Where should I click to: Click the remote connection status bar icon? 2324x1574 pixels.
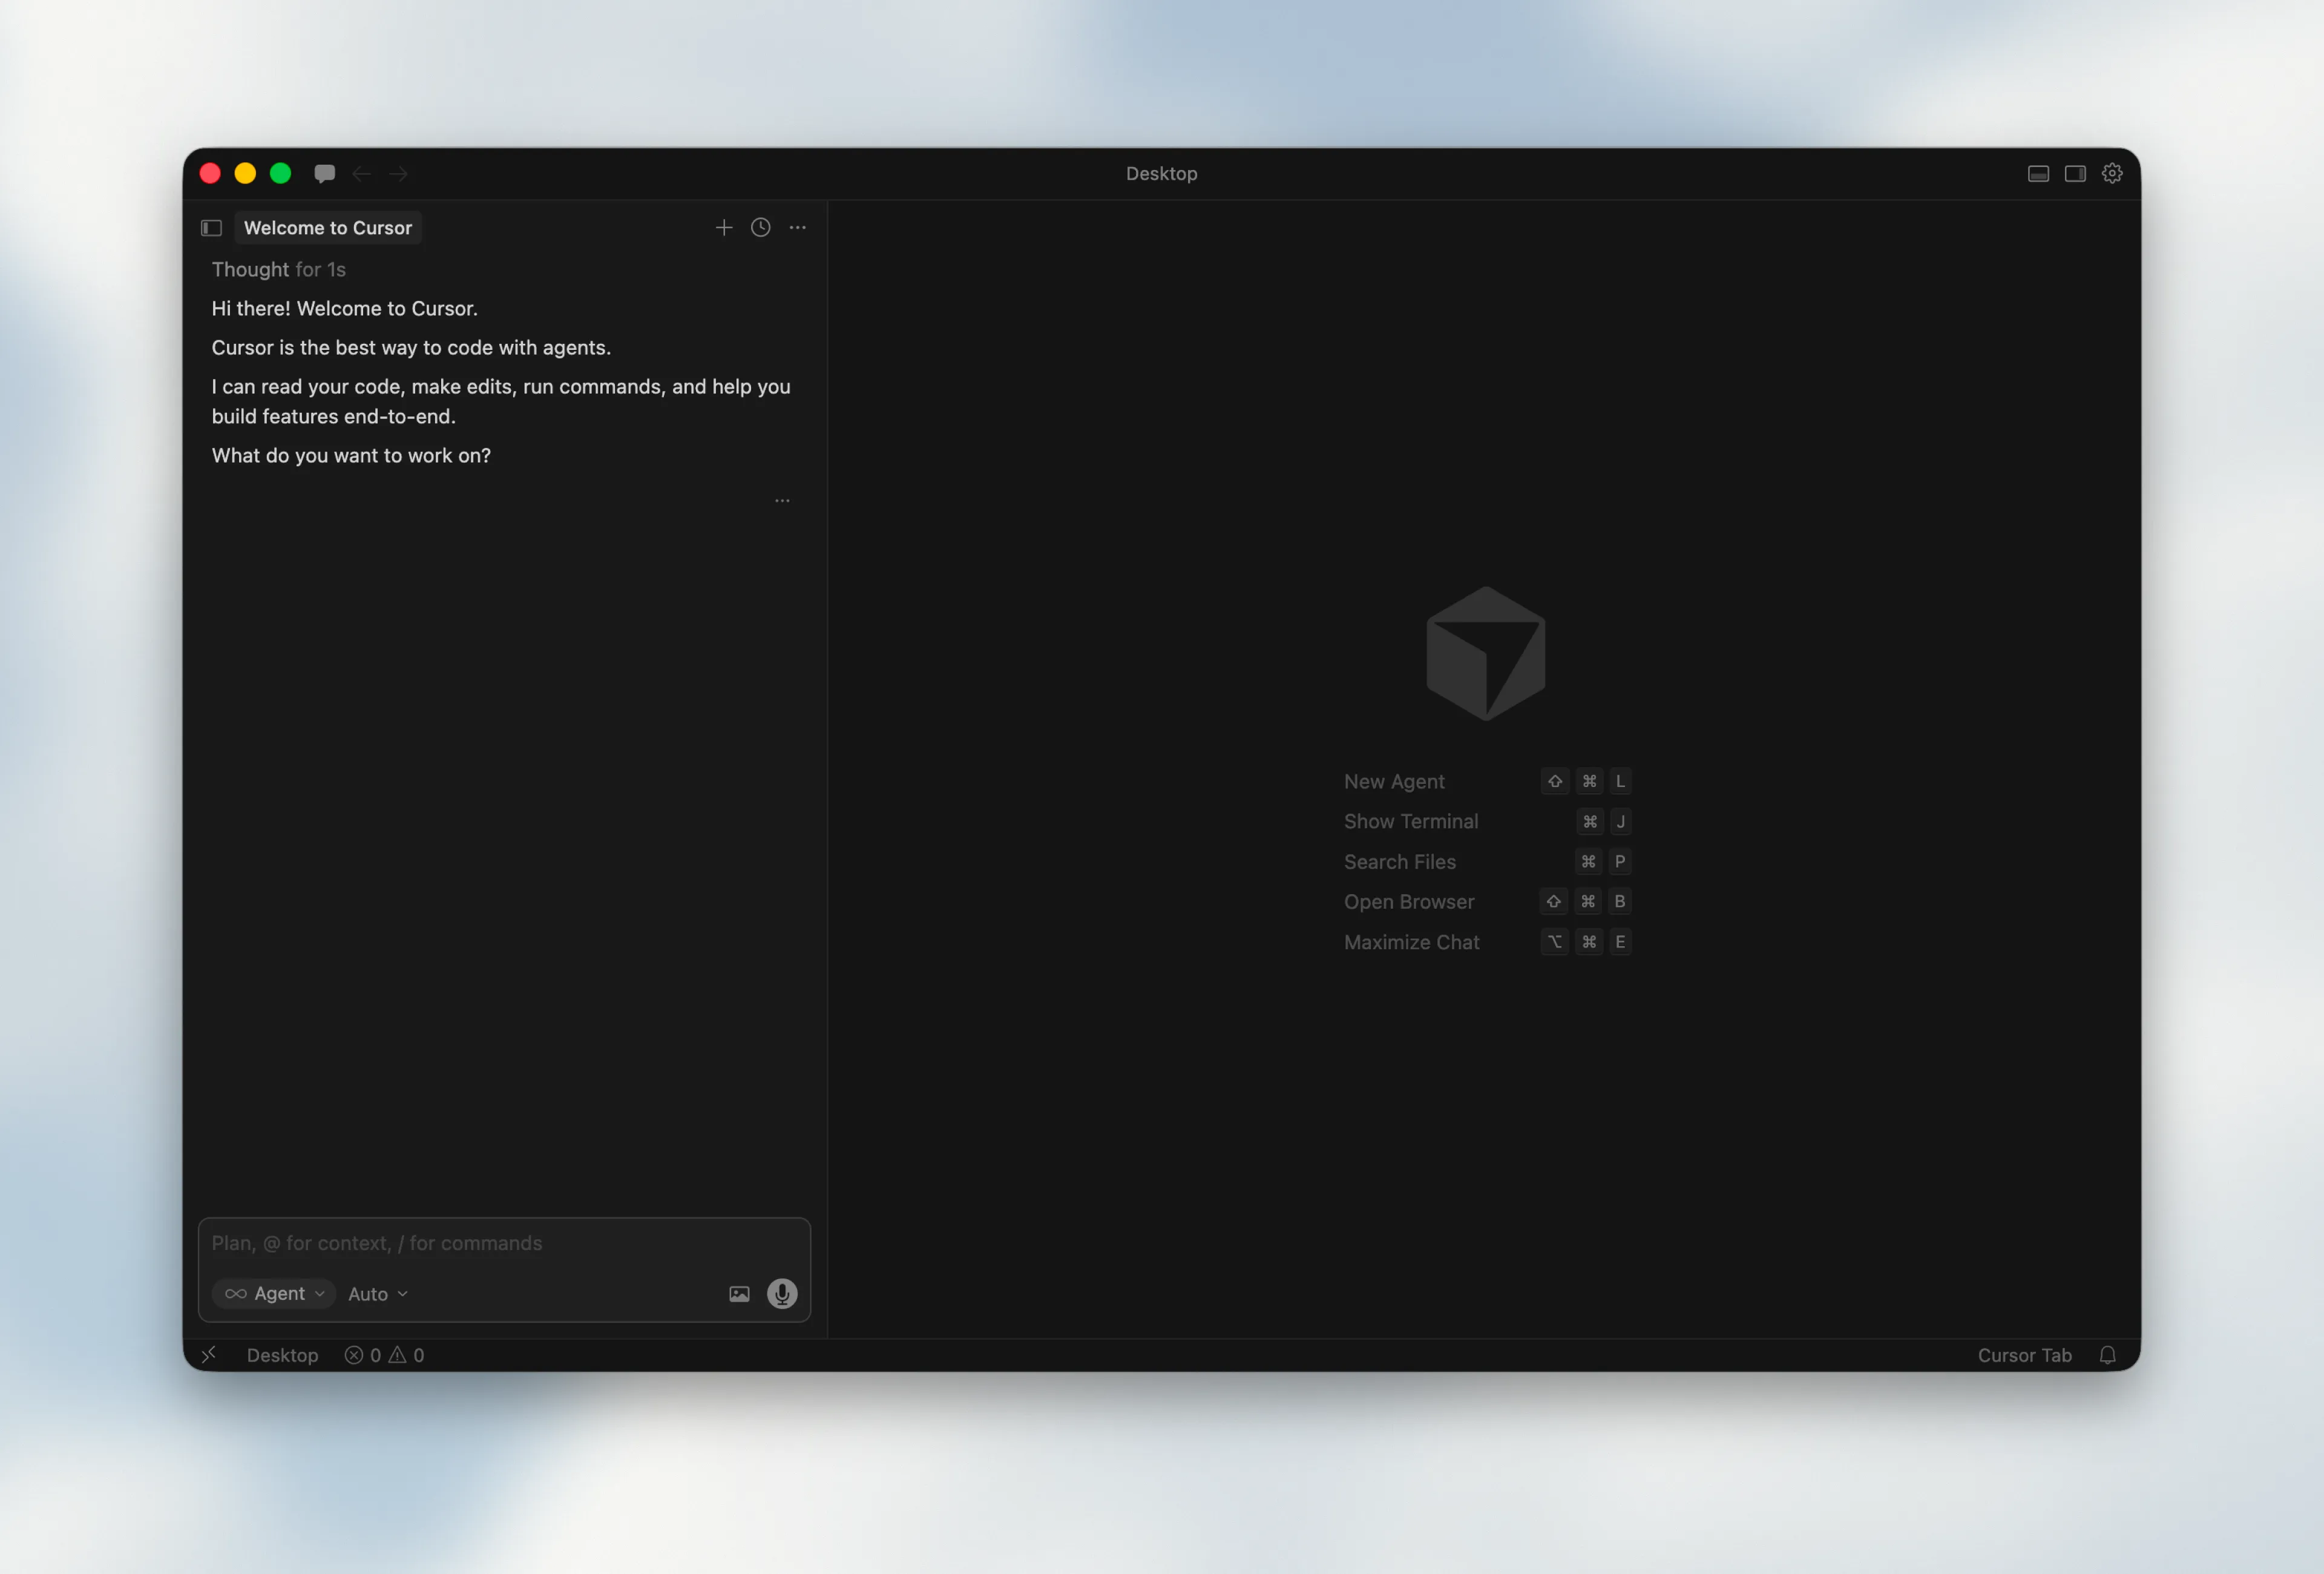[209, 1355]
